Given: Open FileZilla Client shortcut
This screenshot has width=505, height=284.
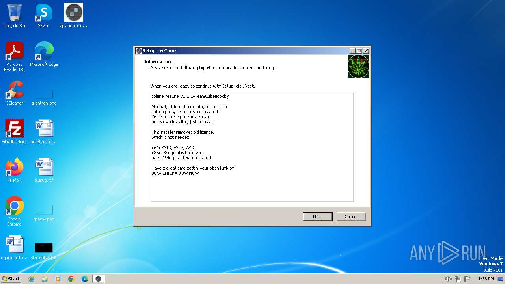Looking at the screenshot, I should pos(14,132).
